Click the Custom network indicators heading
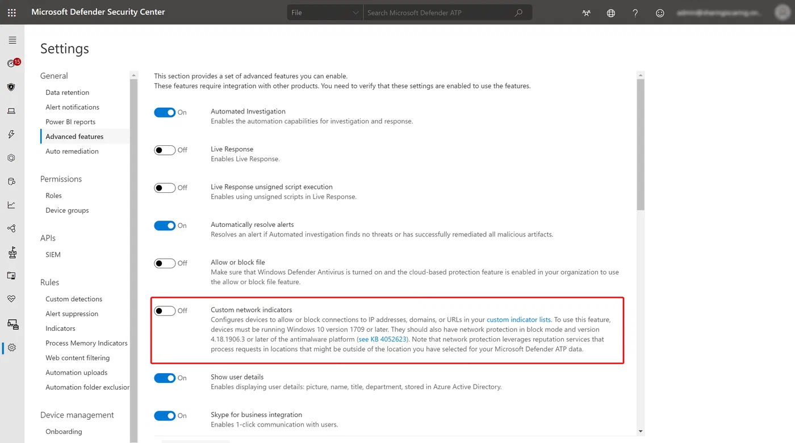The image size is (795, 443). point(252,310)
